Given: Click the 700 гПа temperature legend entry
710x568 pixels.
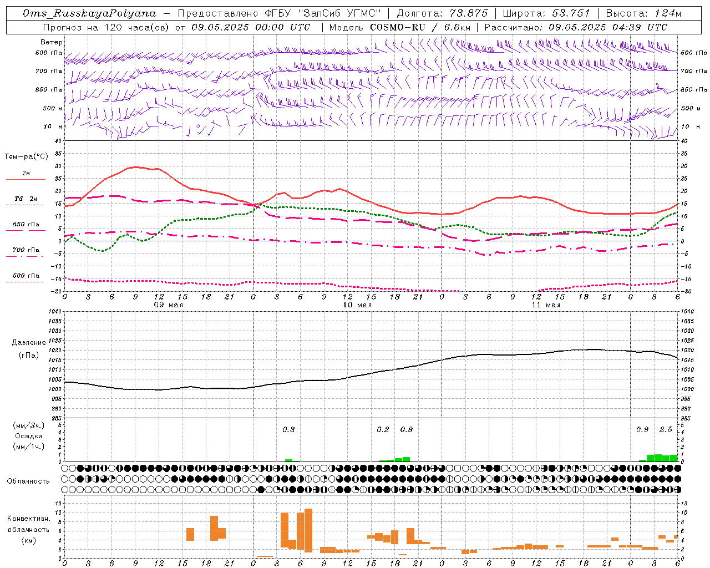Looking at the screenshot, I should click(x=26, y=250).
